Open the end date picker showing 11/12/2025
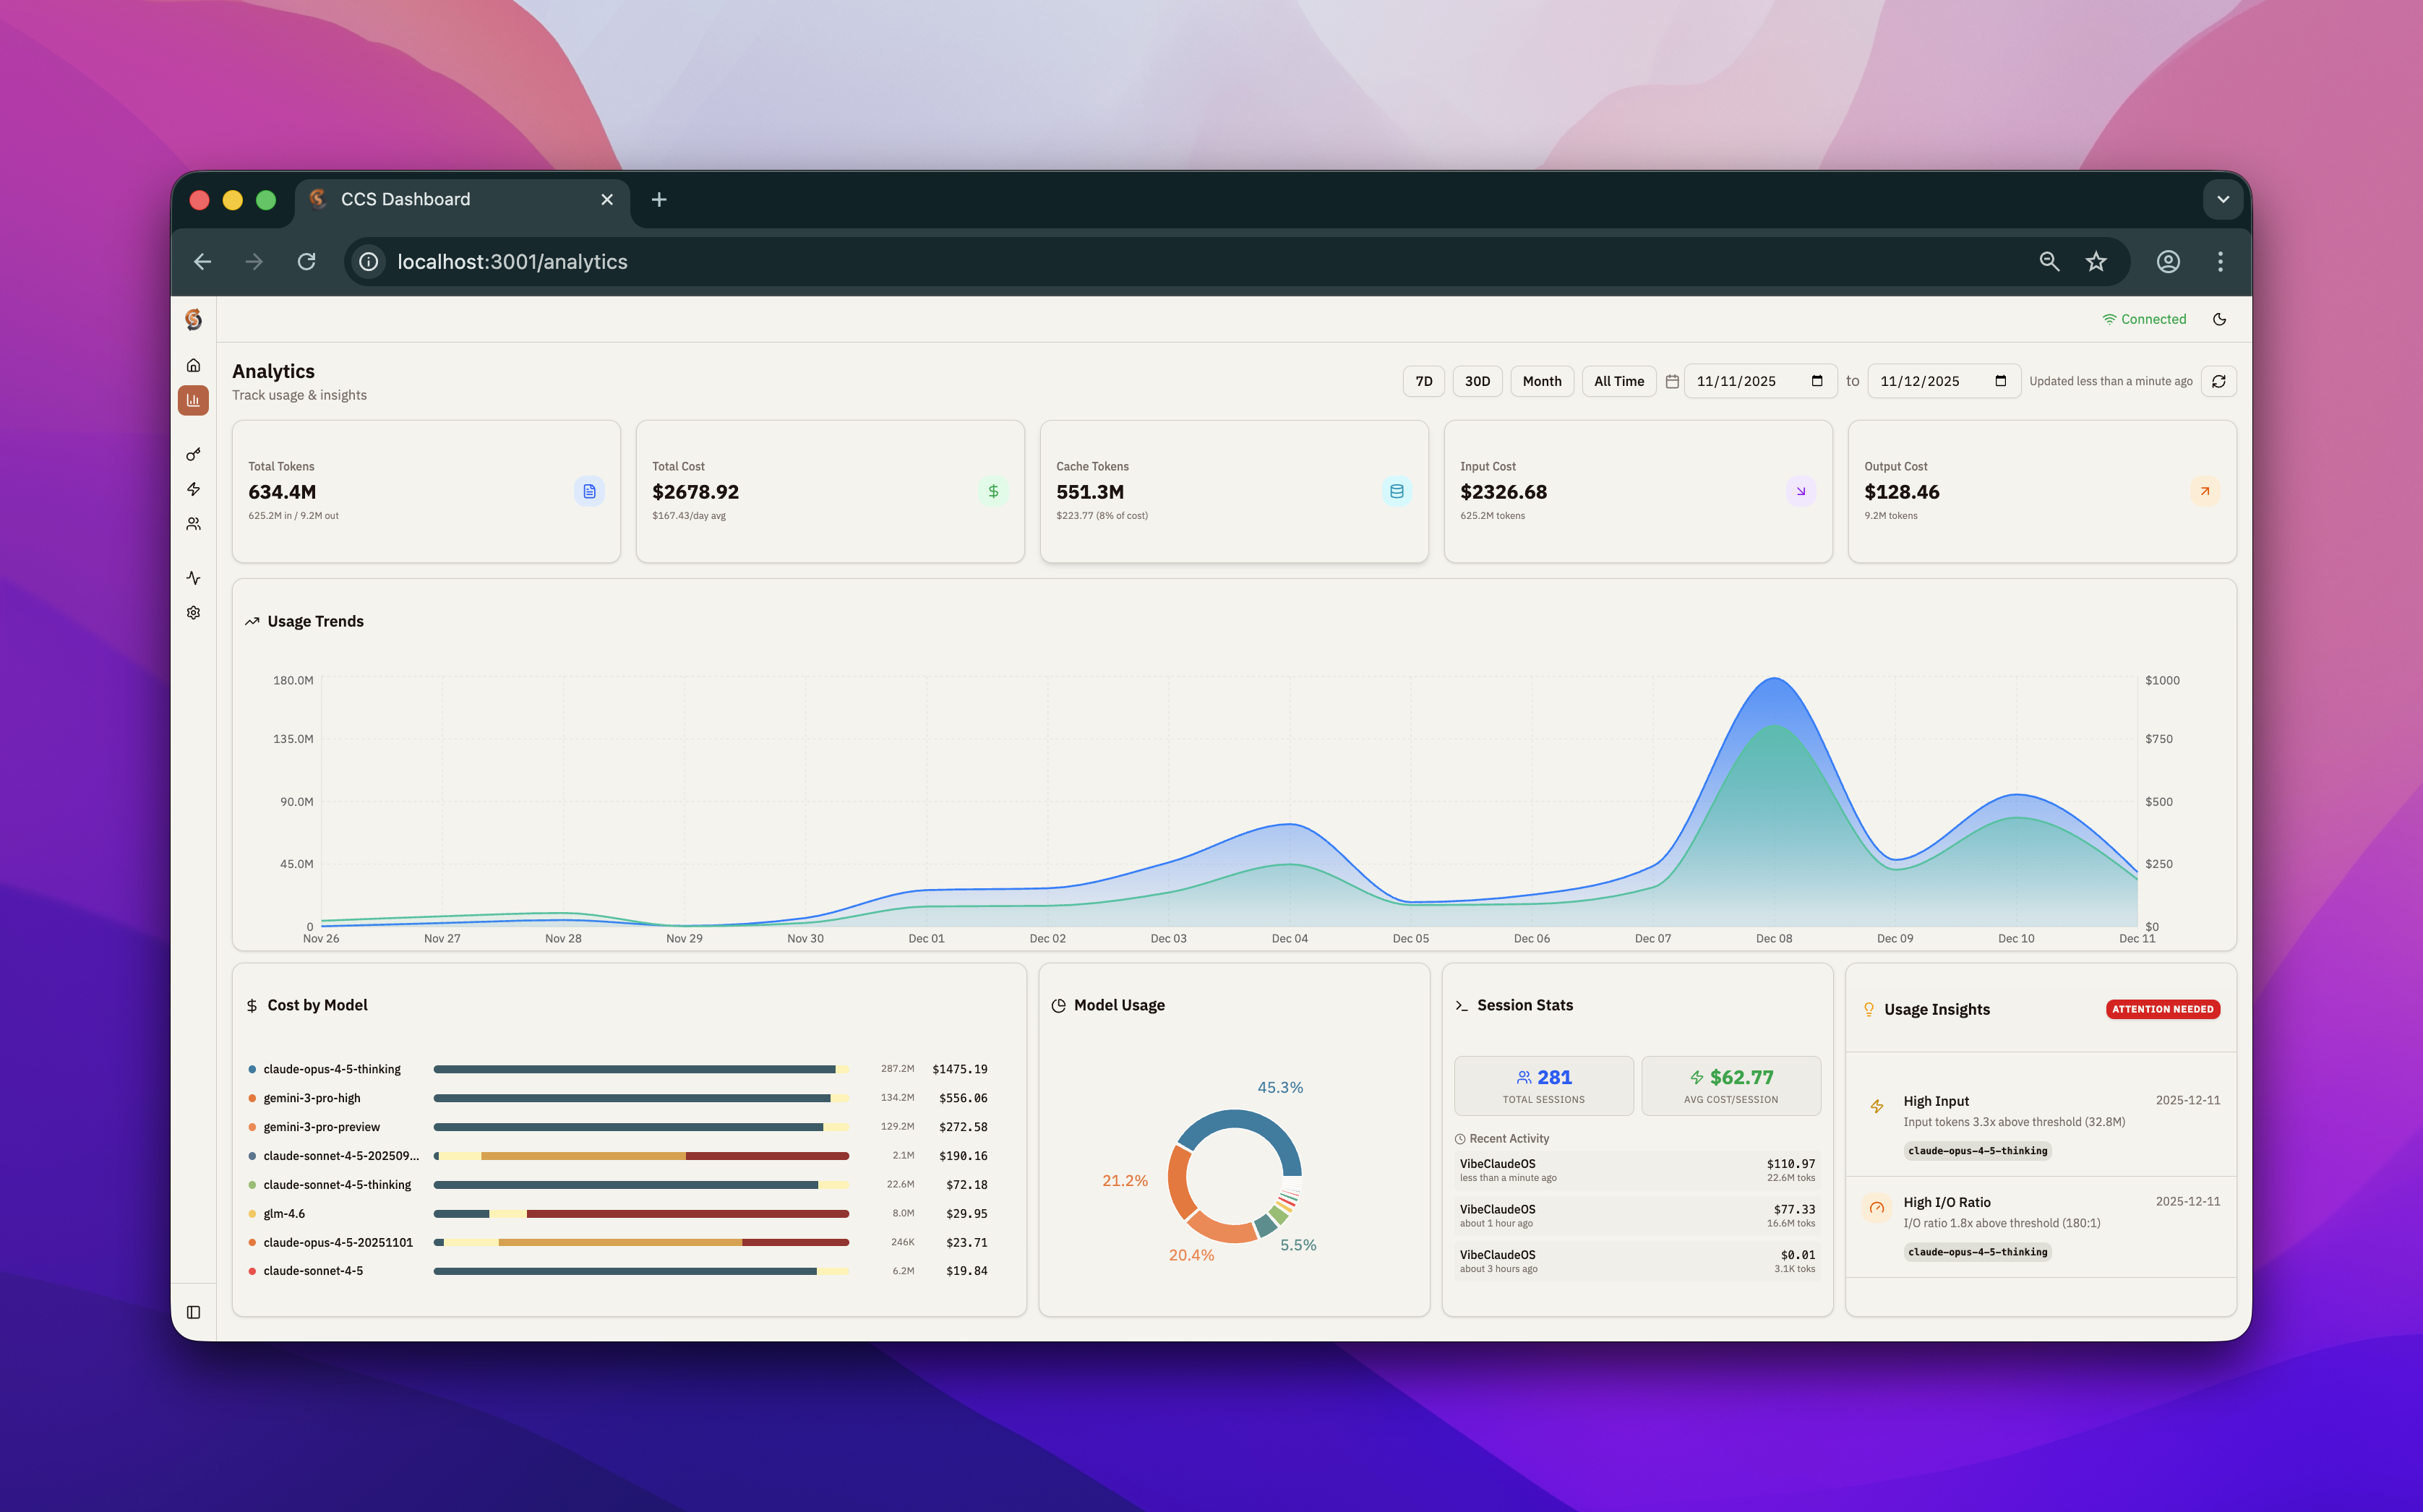This screenshot has height=1512, width=2423. click(1942, 381)
